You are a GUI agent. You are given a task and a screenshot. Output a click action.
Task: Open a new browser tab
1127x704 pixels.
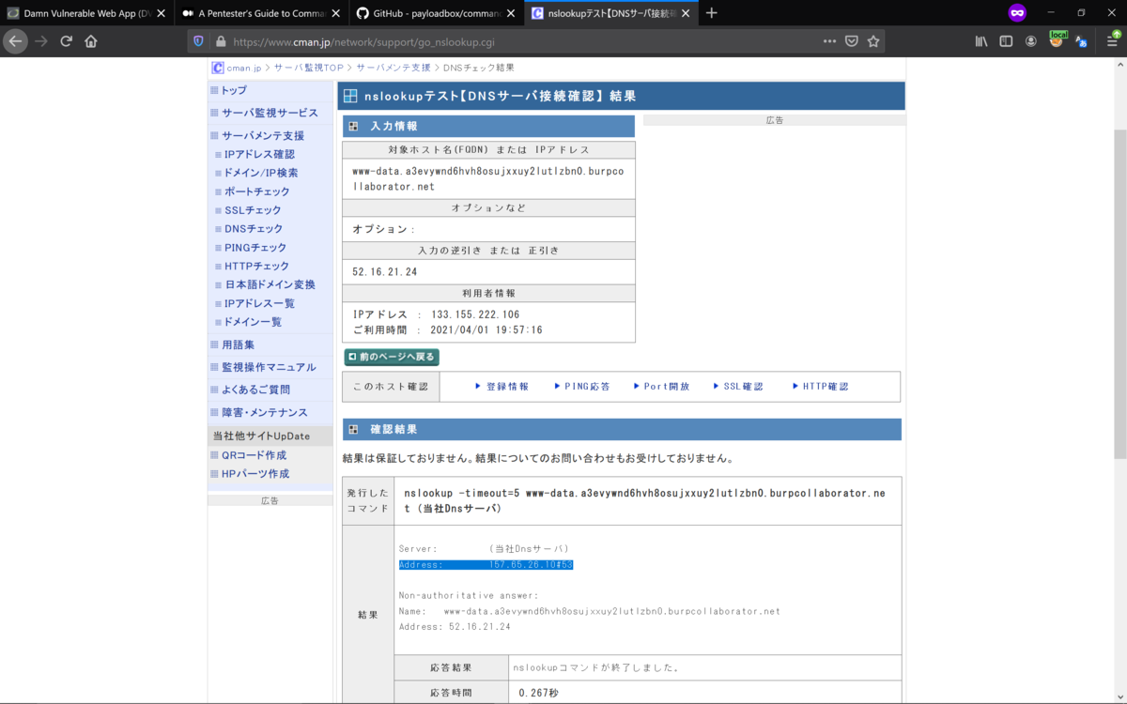[x=712, y=13]
